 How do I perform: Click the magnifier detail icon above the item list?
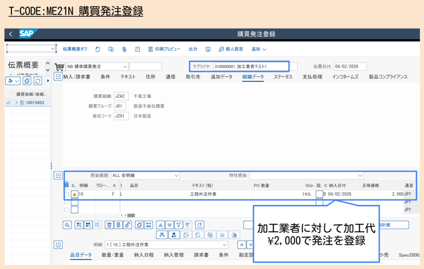[x=67, y=224]
